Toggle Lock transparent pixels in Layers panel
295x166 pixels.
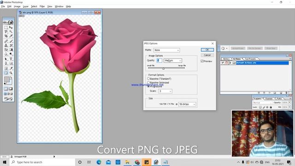260,107
